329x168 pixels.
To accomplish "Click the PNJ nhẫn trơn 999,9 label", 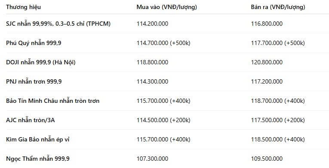I will [x=34, y=81].
